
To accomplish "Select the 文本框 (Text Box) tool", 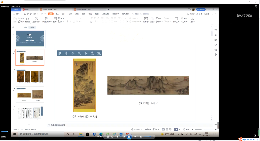I will coord(146,19).
